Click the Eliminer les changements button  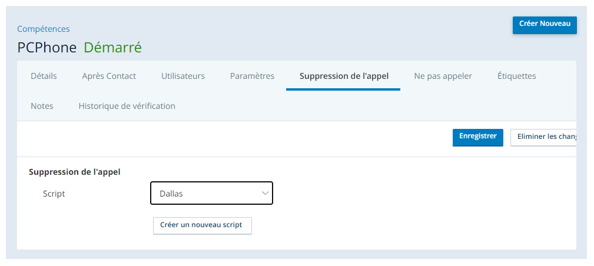543,137
